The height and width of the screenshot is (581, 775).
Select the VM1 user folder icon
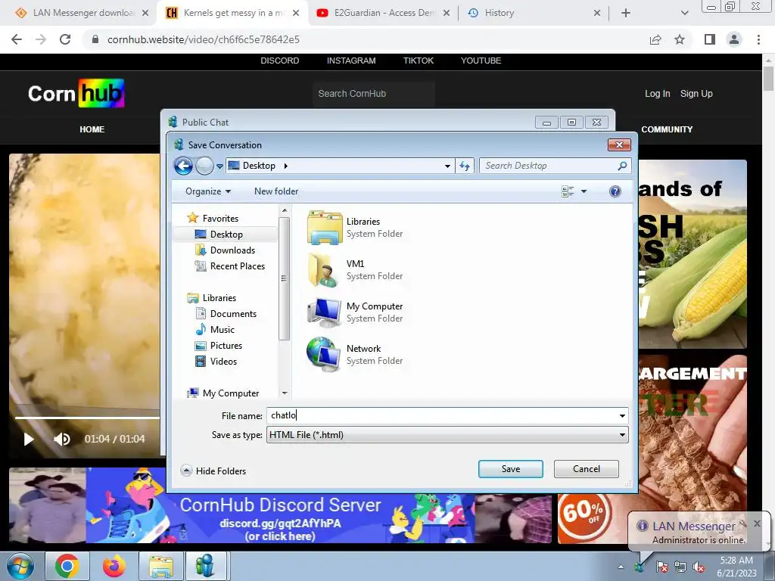point(324,270)
